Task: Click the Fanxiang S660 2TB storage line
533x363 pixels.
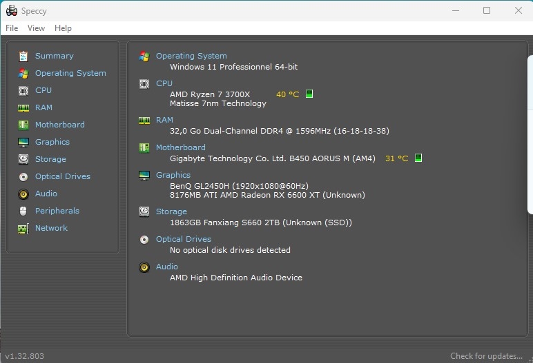Action: [261, 222]
